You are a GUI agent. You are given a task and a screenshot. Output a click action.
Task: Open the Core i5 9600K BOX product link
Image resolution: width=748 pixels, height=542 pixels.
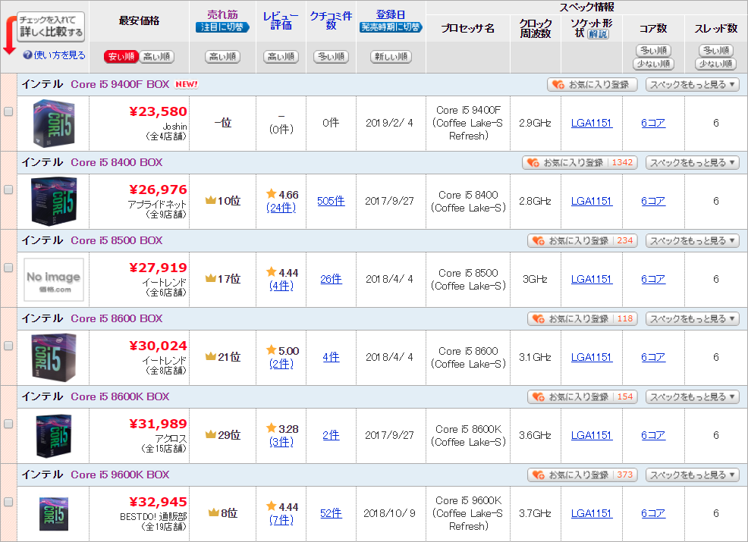pos(120,475)
